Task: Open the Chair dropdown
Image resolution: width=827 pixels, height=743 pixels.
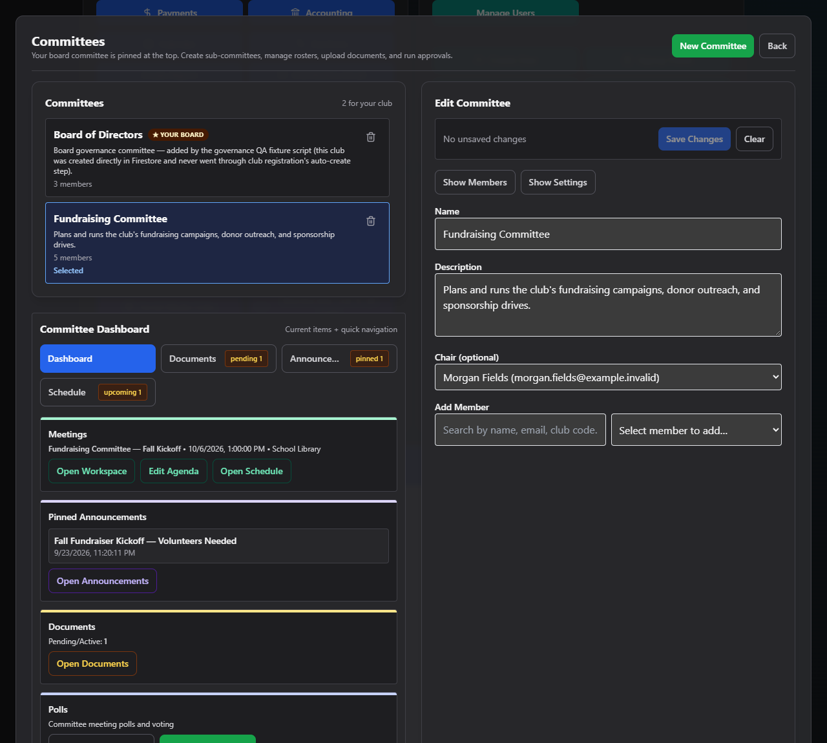Action: pos(608,377)
